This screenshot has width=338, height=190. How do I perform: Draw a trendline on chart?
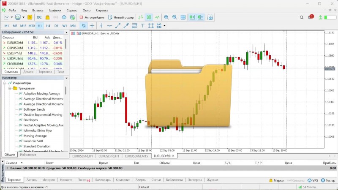pyautogui.click(x=118, y=26)
